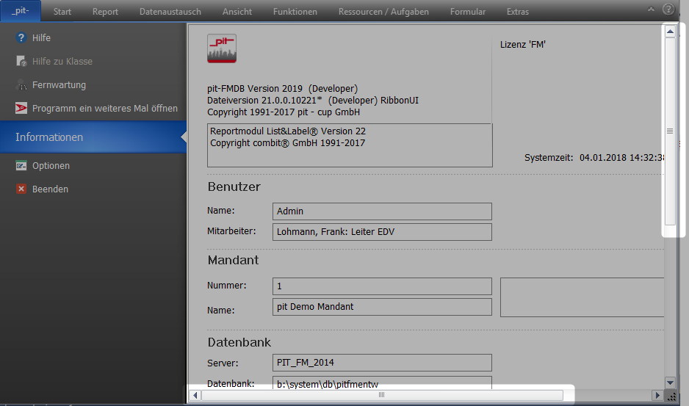
Task: Click the help question mark in the top-right corner
Action: coord(668,10)
